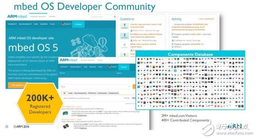Screen dimensions: 256x139
Task: Open the Sort by dropdown in search results
Action: (x=134, y=98)
